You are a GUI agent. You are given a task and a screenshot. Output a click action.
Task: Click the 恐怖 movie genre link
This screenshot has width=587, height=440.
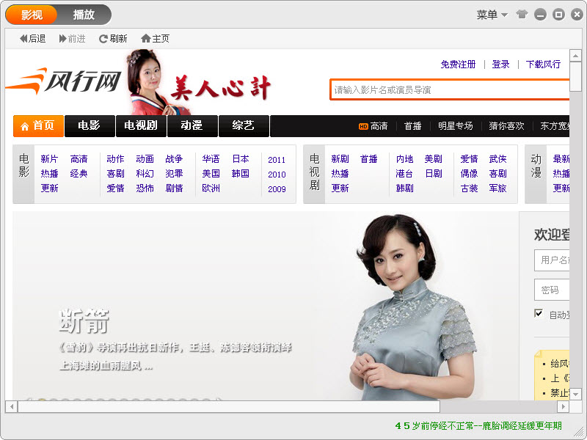coord(145,188)
